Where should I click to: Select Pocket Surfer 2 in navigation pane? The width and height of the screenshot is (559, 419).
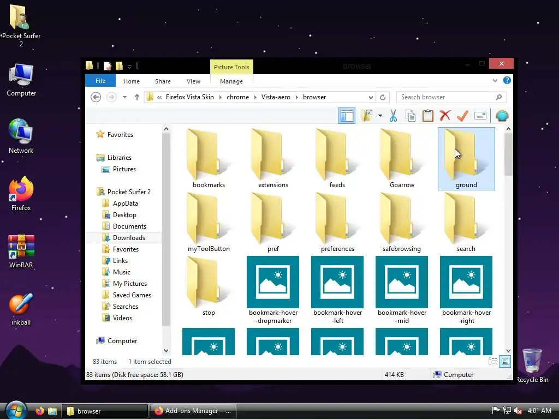click(129, 191)
